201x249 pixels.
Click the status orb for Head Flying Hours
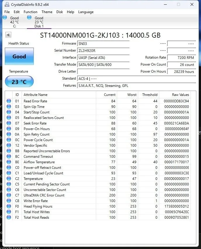9,206
